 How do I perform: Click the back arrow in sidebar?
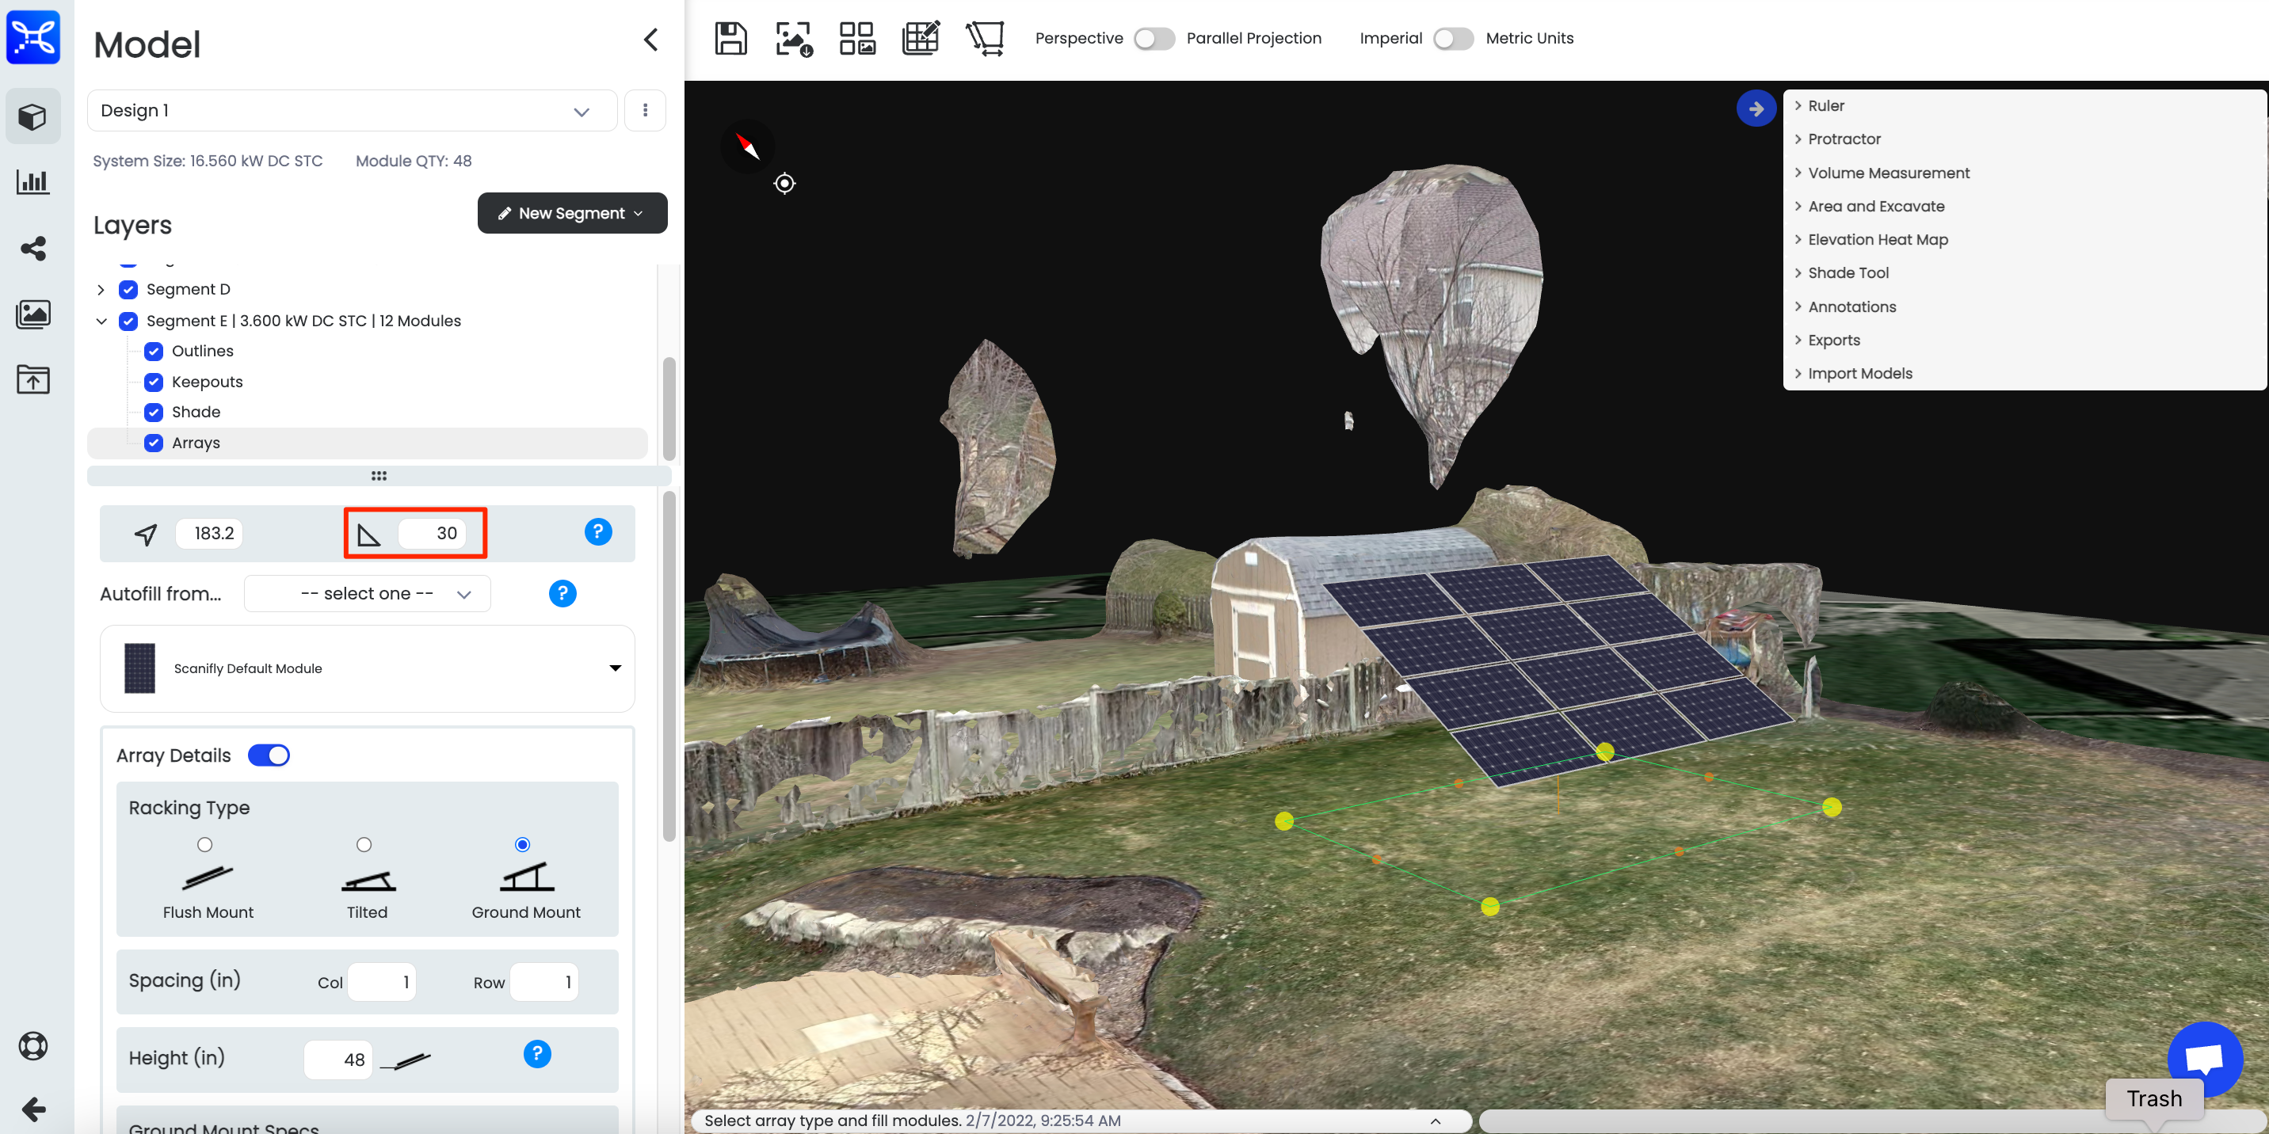coord(32,1109)
